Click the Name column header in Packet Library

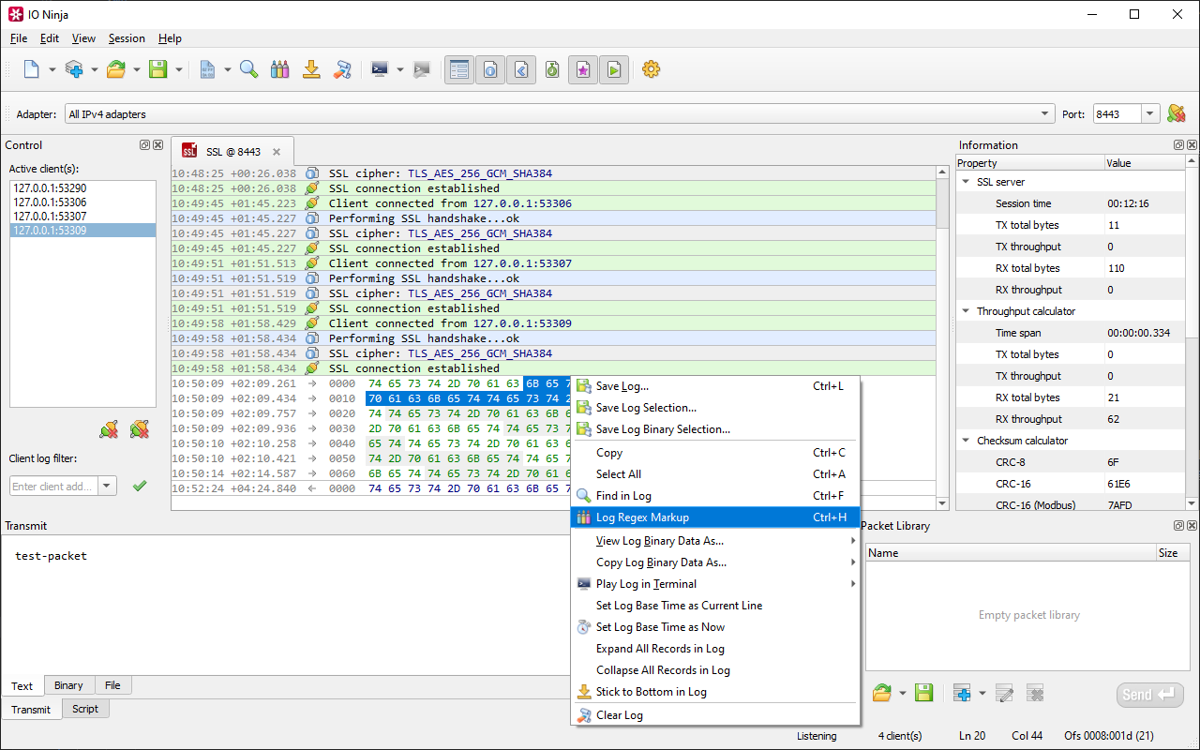[x=1011, y=553]
